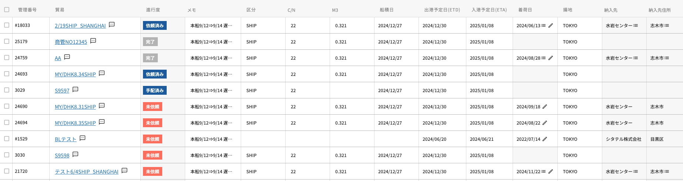Expand list icon next to 水岩センター in row #18033
The image size is (683, 181).
click(636, 25)
